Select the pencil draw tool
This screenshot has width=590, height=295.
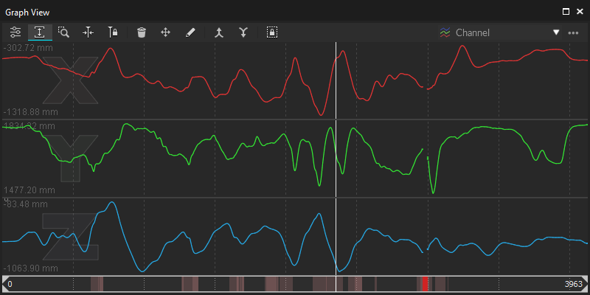pyautogui.click(x=190, y=32)
